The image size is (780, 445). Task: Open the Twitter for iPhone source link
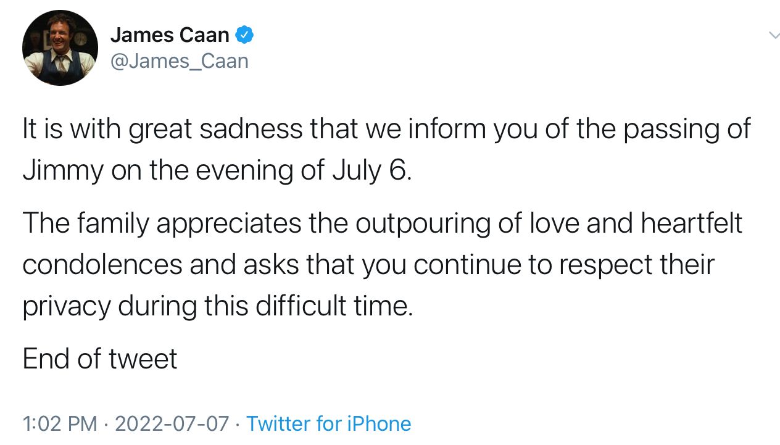(x=329, y=423)
